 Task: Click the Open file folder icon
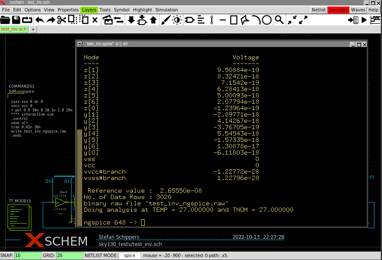coord(5,20)
